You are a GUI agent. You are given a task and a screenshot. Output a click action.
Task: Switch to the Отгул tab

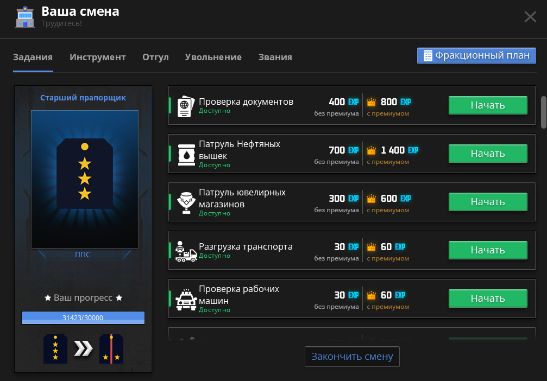155,57
